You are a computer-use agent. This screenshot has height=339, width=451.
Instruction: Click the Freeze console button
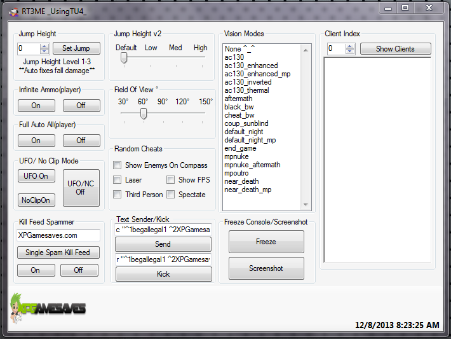266,242
